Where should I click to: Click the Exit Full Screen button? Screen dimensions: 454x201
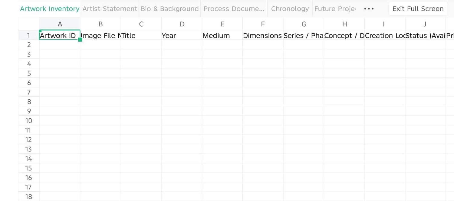(x=418, y=9)
